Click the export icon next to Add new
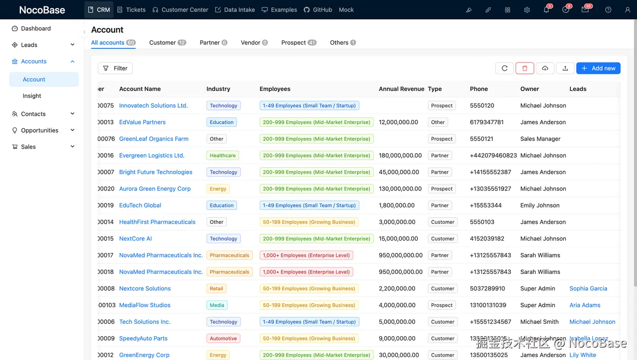This screenshot has width=637, height=360. (565, 68)
